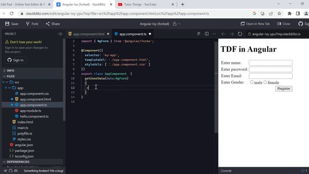The image size is (309, 174).
Task: Fork the project
Action: [x=32, y=24]
